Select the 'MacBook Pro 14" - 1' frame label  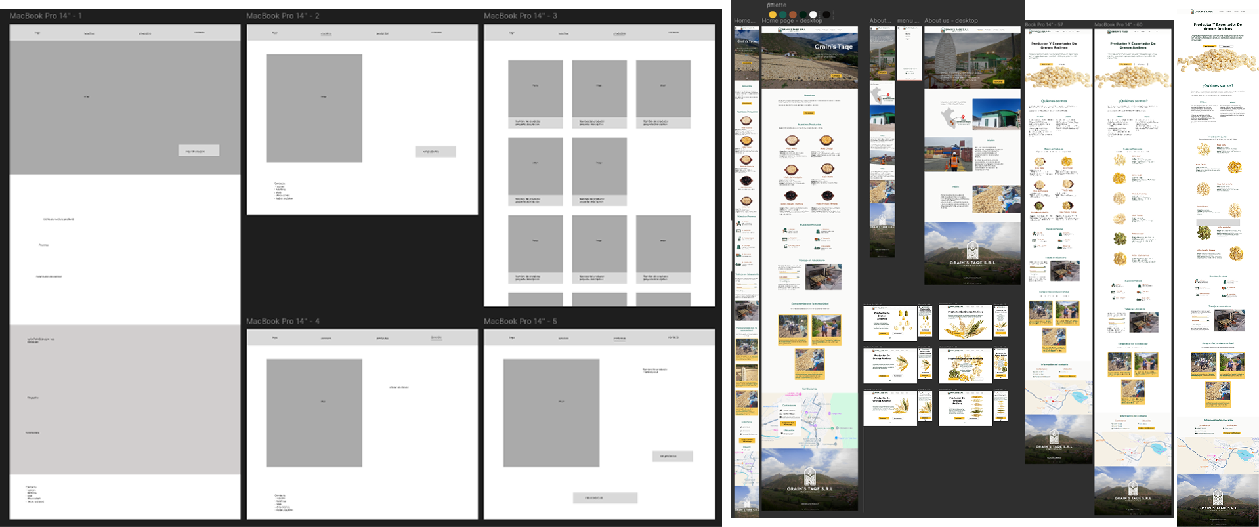pyautogui.click(x=46, y=16)
